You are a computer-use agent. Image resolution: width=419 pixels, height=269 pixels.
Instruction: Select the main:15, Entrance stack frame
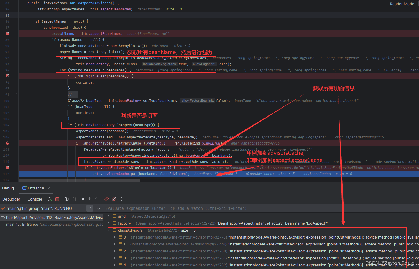point(51,224)
